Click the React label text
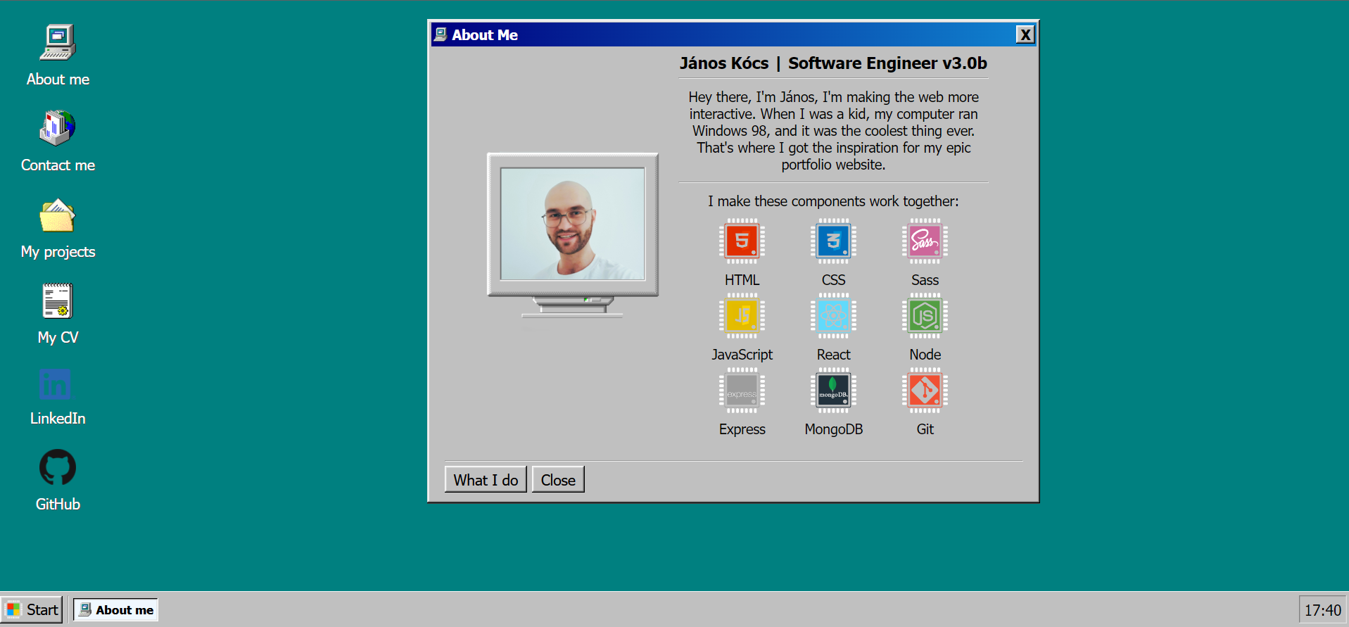 (x=833, y=355)
